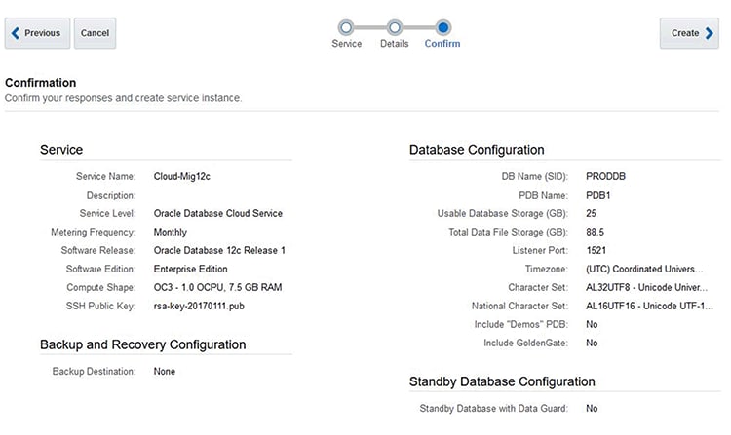Click the Standby Database Configuration heading
731x435 pixels.
(x=502, y=381)
